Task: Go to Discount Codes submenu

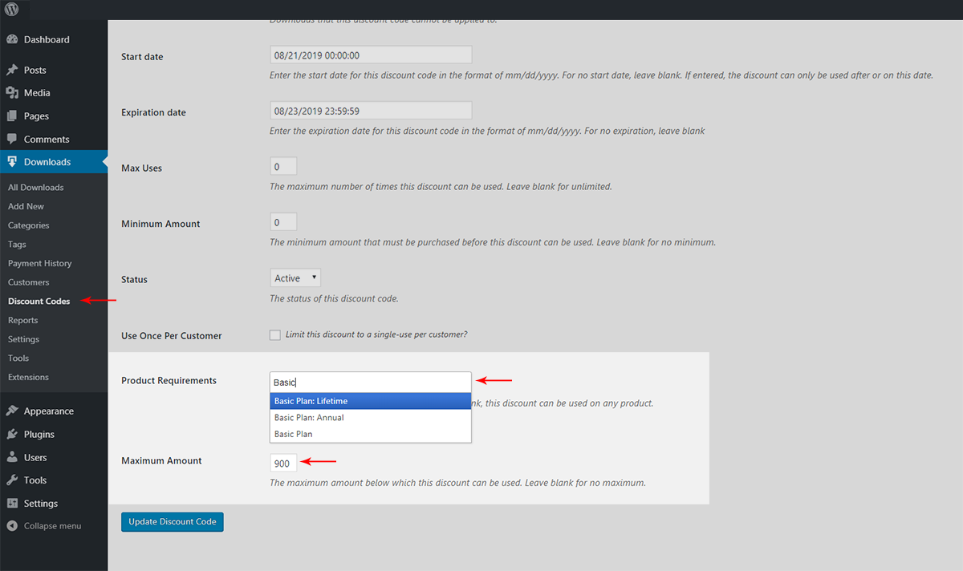Action: coord(39,302)
